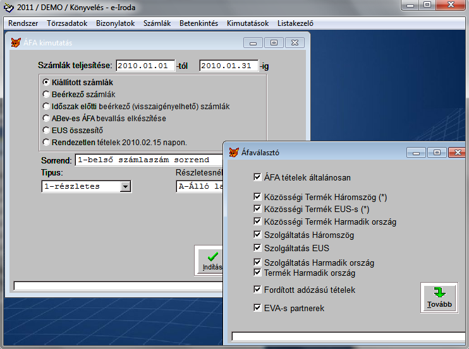469x349 pixels.
Task: Click the green arrow Tovább button
Action: coord(438,297)
